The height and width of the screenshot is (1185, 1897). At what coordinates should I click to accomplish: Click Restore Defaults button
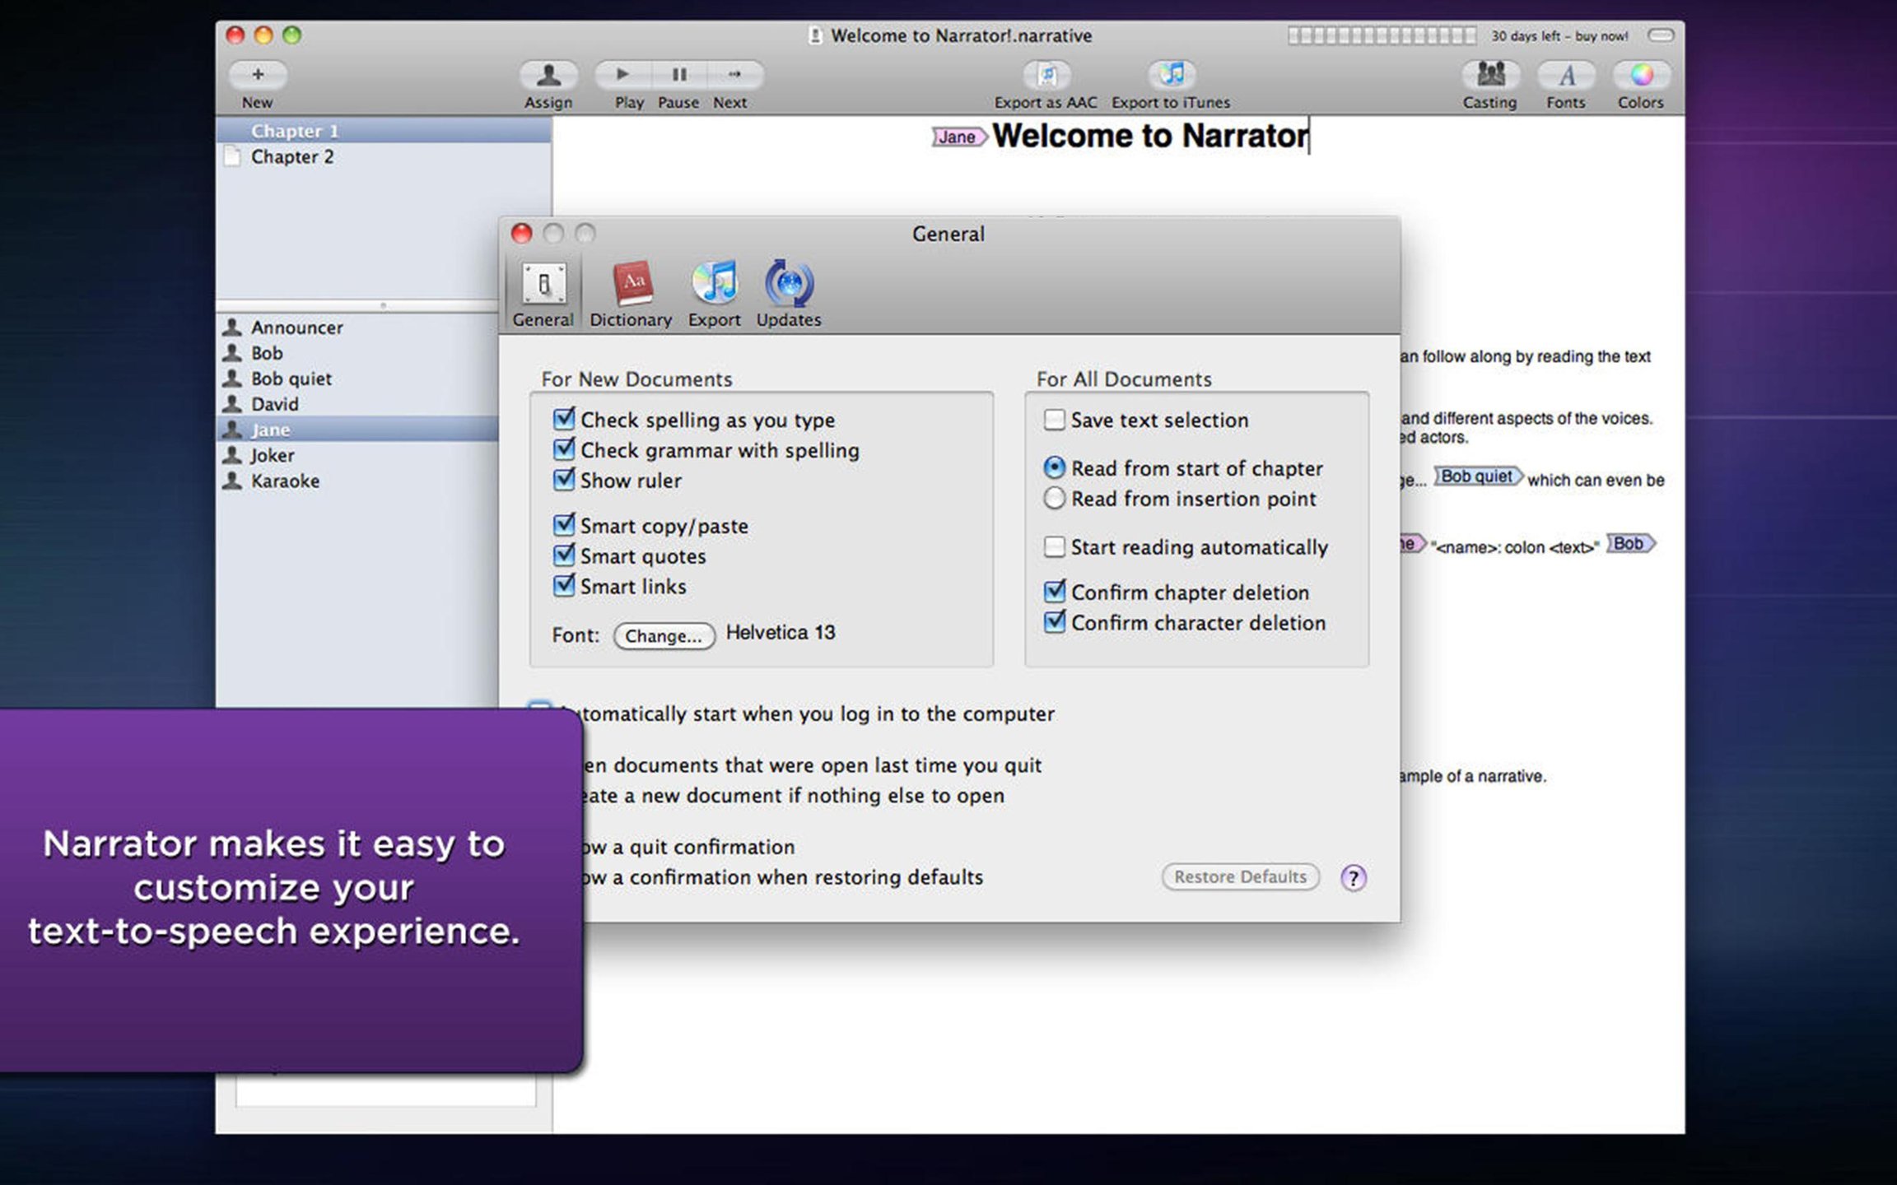click(x=1240, y=877)
